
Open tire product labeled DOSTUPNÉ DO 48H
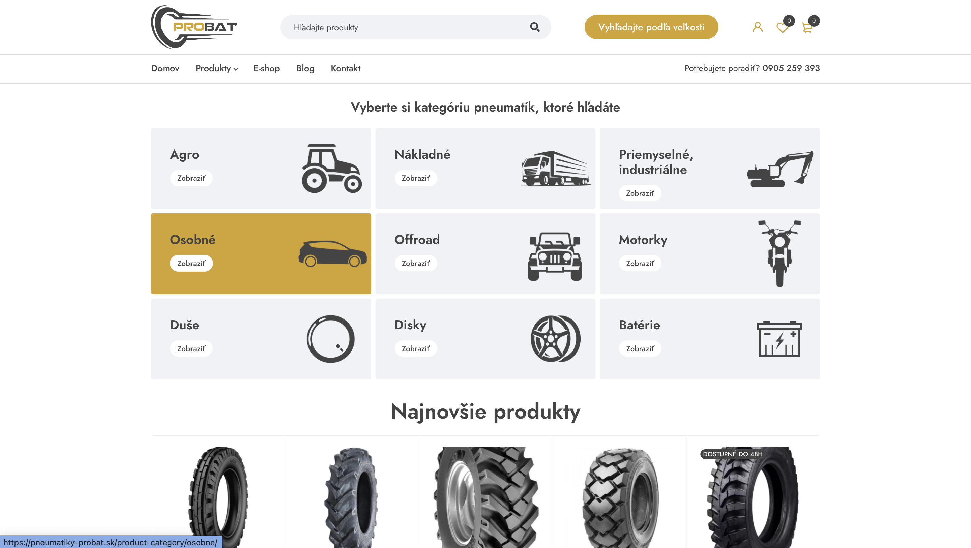pyautogui.click(x=753, y=496)
